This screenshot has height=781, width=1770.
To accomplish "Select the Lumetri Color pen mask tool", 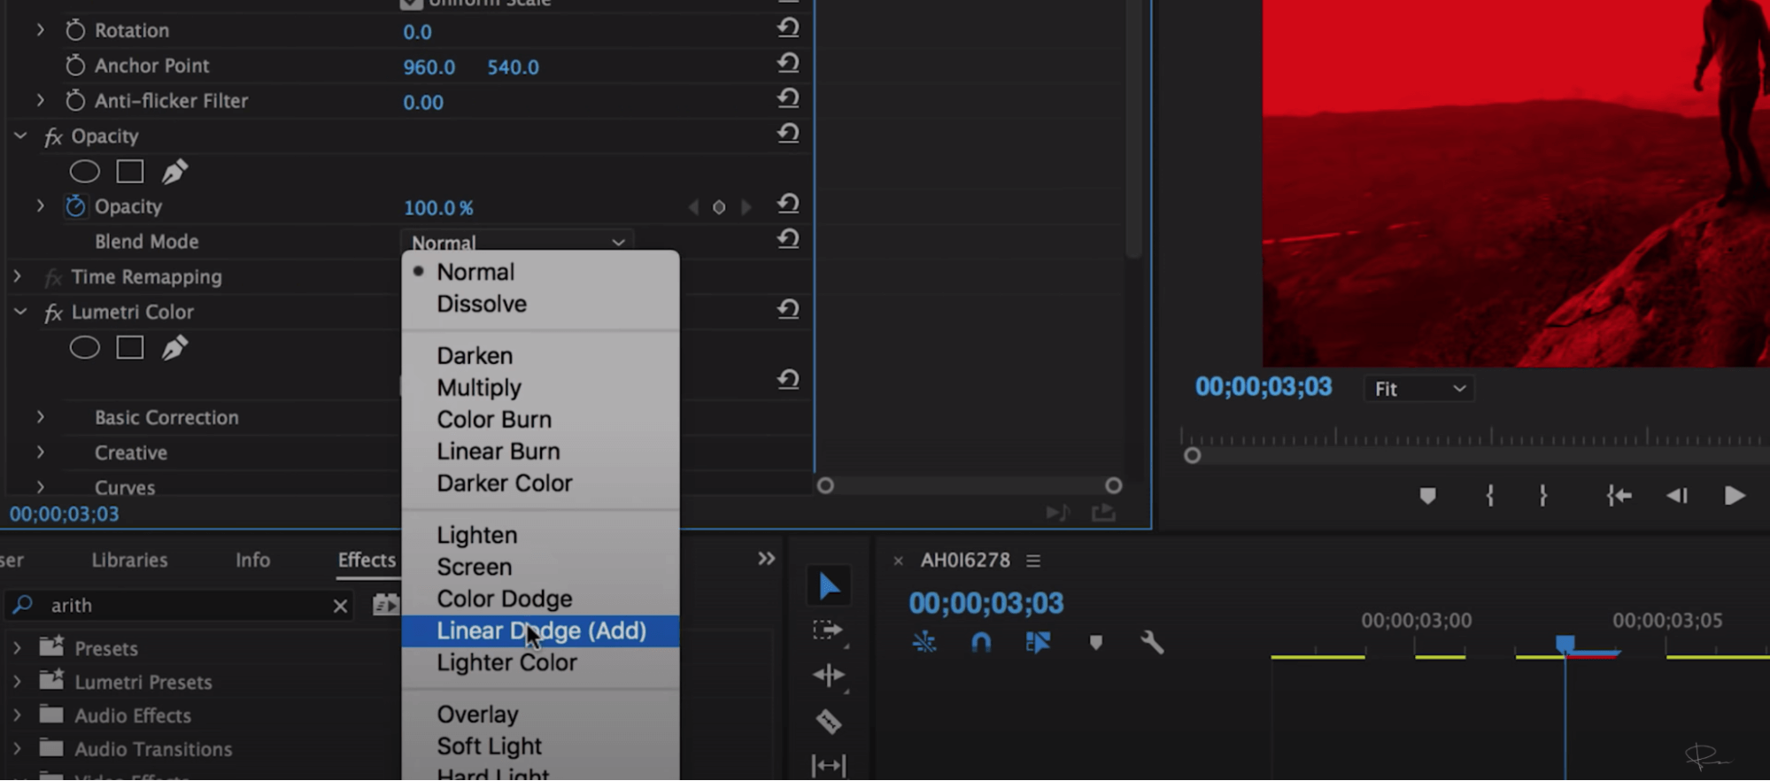I will (x=174, y=348).
